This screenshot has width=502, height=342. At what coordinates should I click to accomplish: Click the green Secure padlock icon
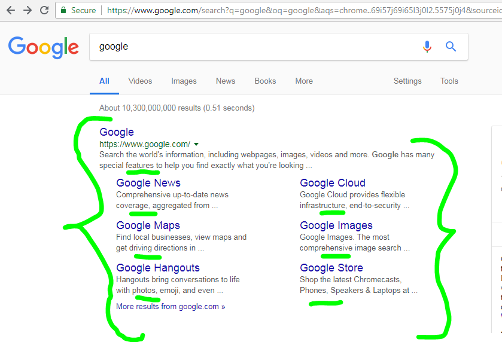point(63,10)
